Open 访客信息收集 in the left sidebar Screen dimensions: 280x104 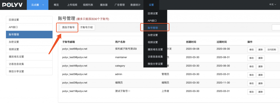click(29, 64)
